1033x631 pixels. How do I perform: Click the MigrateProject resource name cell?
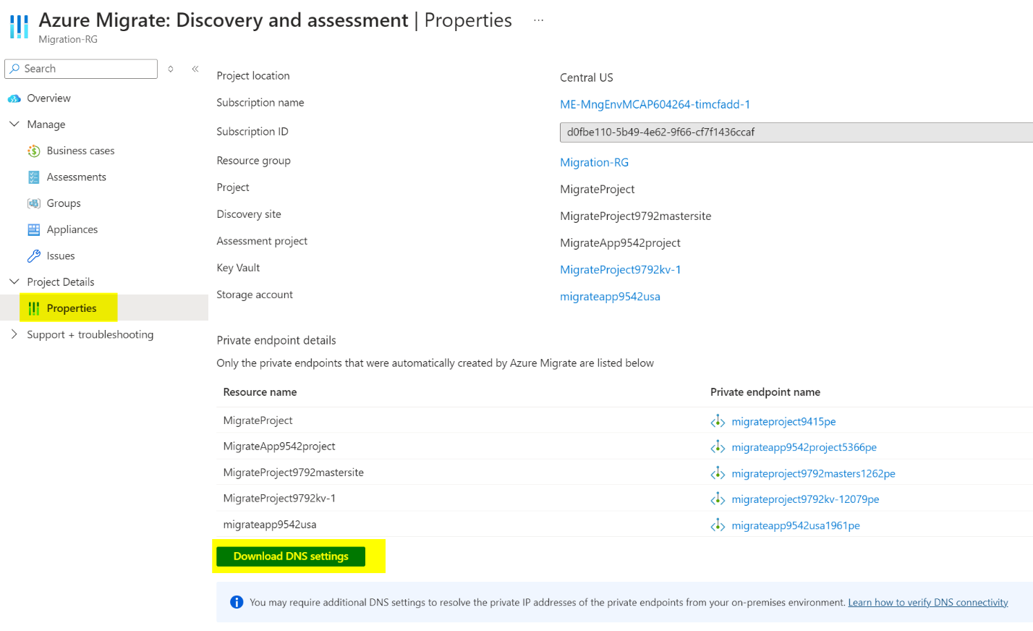258,420
